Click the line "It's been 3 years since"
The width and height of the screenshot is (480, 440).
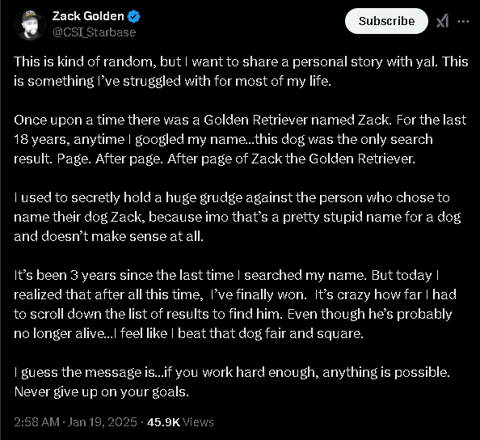point(226,275)
